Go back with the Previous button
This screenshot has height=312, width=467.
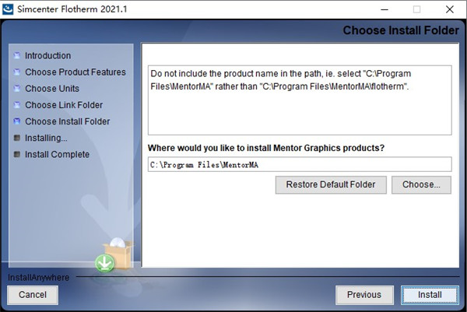point(364,295)
